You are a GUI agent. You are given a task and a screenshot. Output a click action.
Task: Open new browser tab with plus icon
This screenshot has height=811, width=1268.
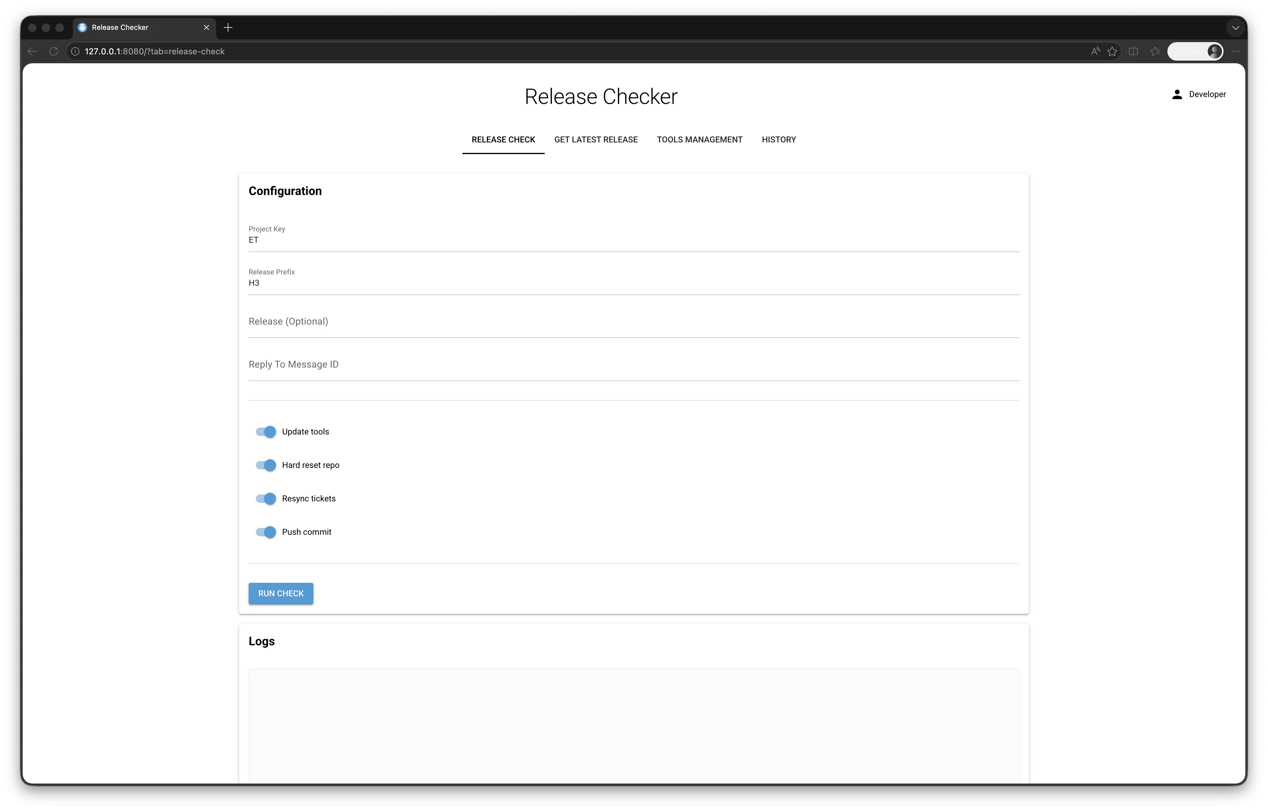228,27
